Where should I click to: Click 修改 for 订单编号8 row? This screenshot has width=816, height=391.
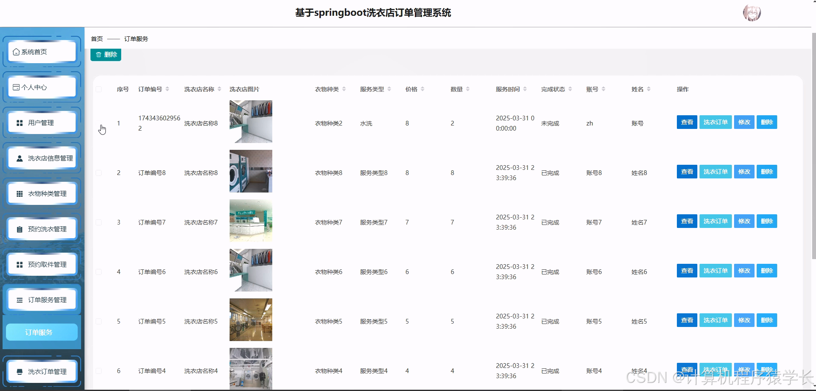click(744, 172)
